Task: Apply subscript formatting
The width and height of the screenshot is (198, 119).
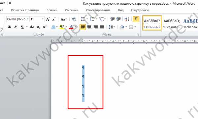Action: click(x=38, y=27)
